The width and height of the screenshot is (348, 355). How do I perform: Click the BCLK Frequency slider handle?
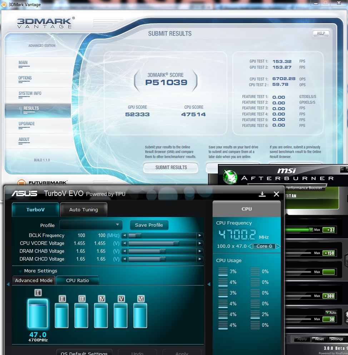tap(139, 236)
